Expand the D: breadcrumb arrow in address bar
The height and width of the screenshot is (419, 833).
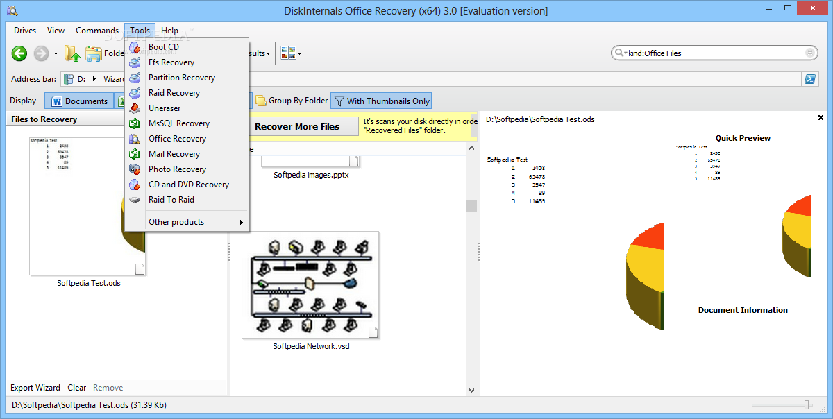(x=93, y=79)
